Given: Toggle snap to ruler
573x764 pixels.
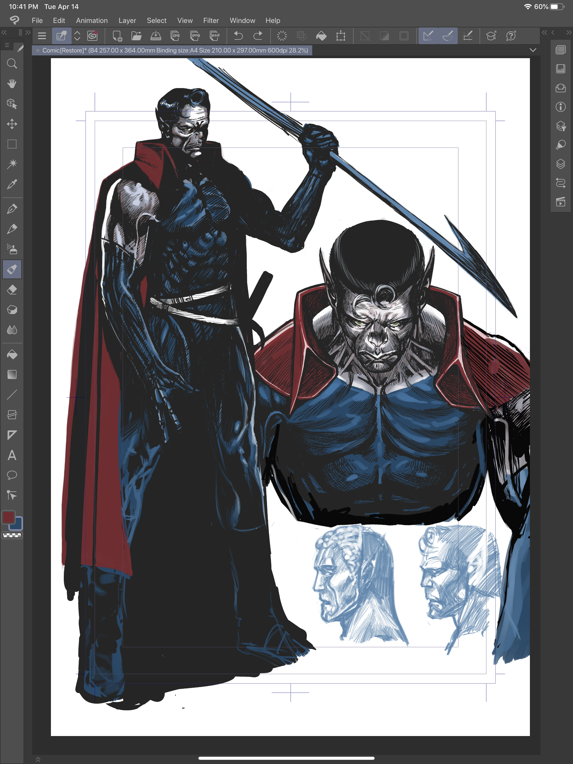Looking at the screenshot, I should point(428,36).
